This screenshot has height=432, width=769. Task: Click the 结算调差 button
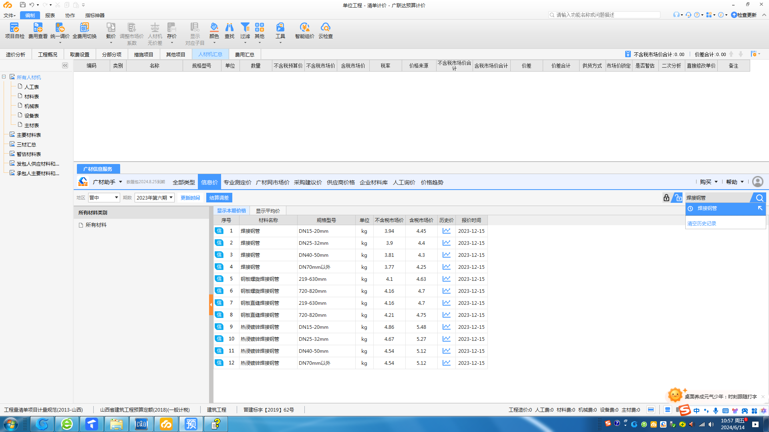[x=219, y=198]
